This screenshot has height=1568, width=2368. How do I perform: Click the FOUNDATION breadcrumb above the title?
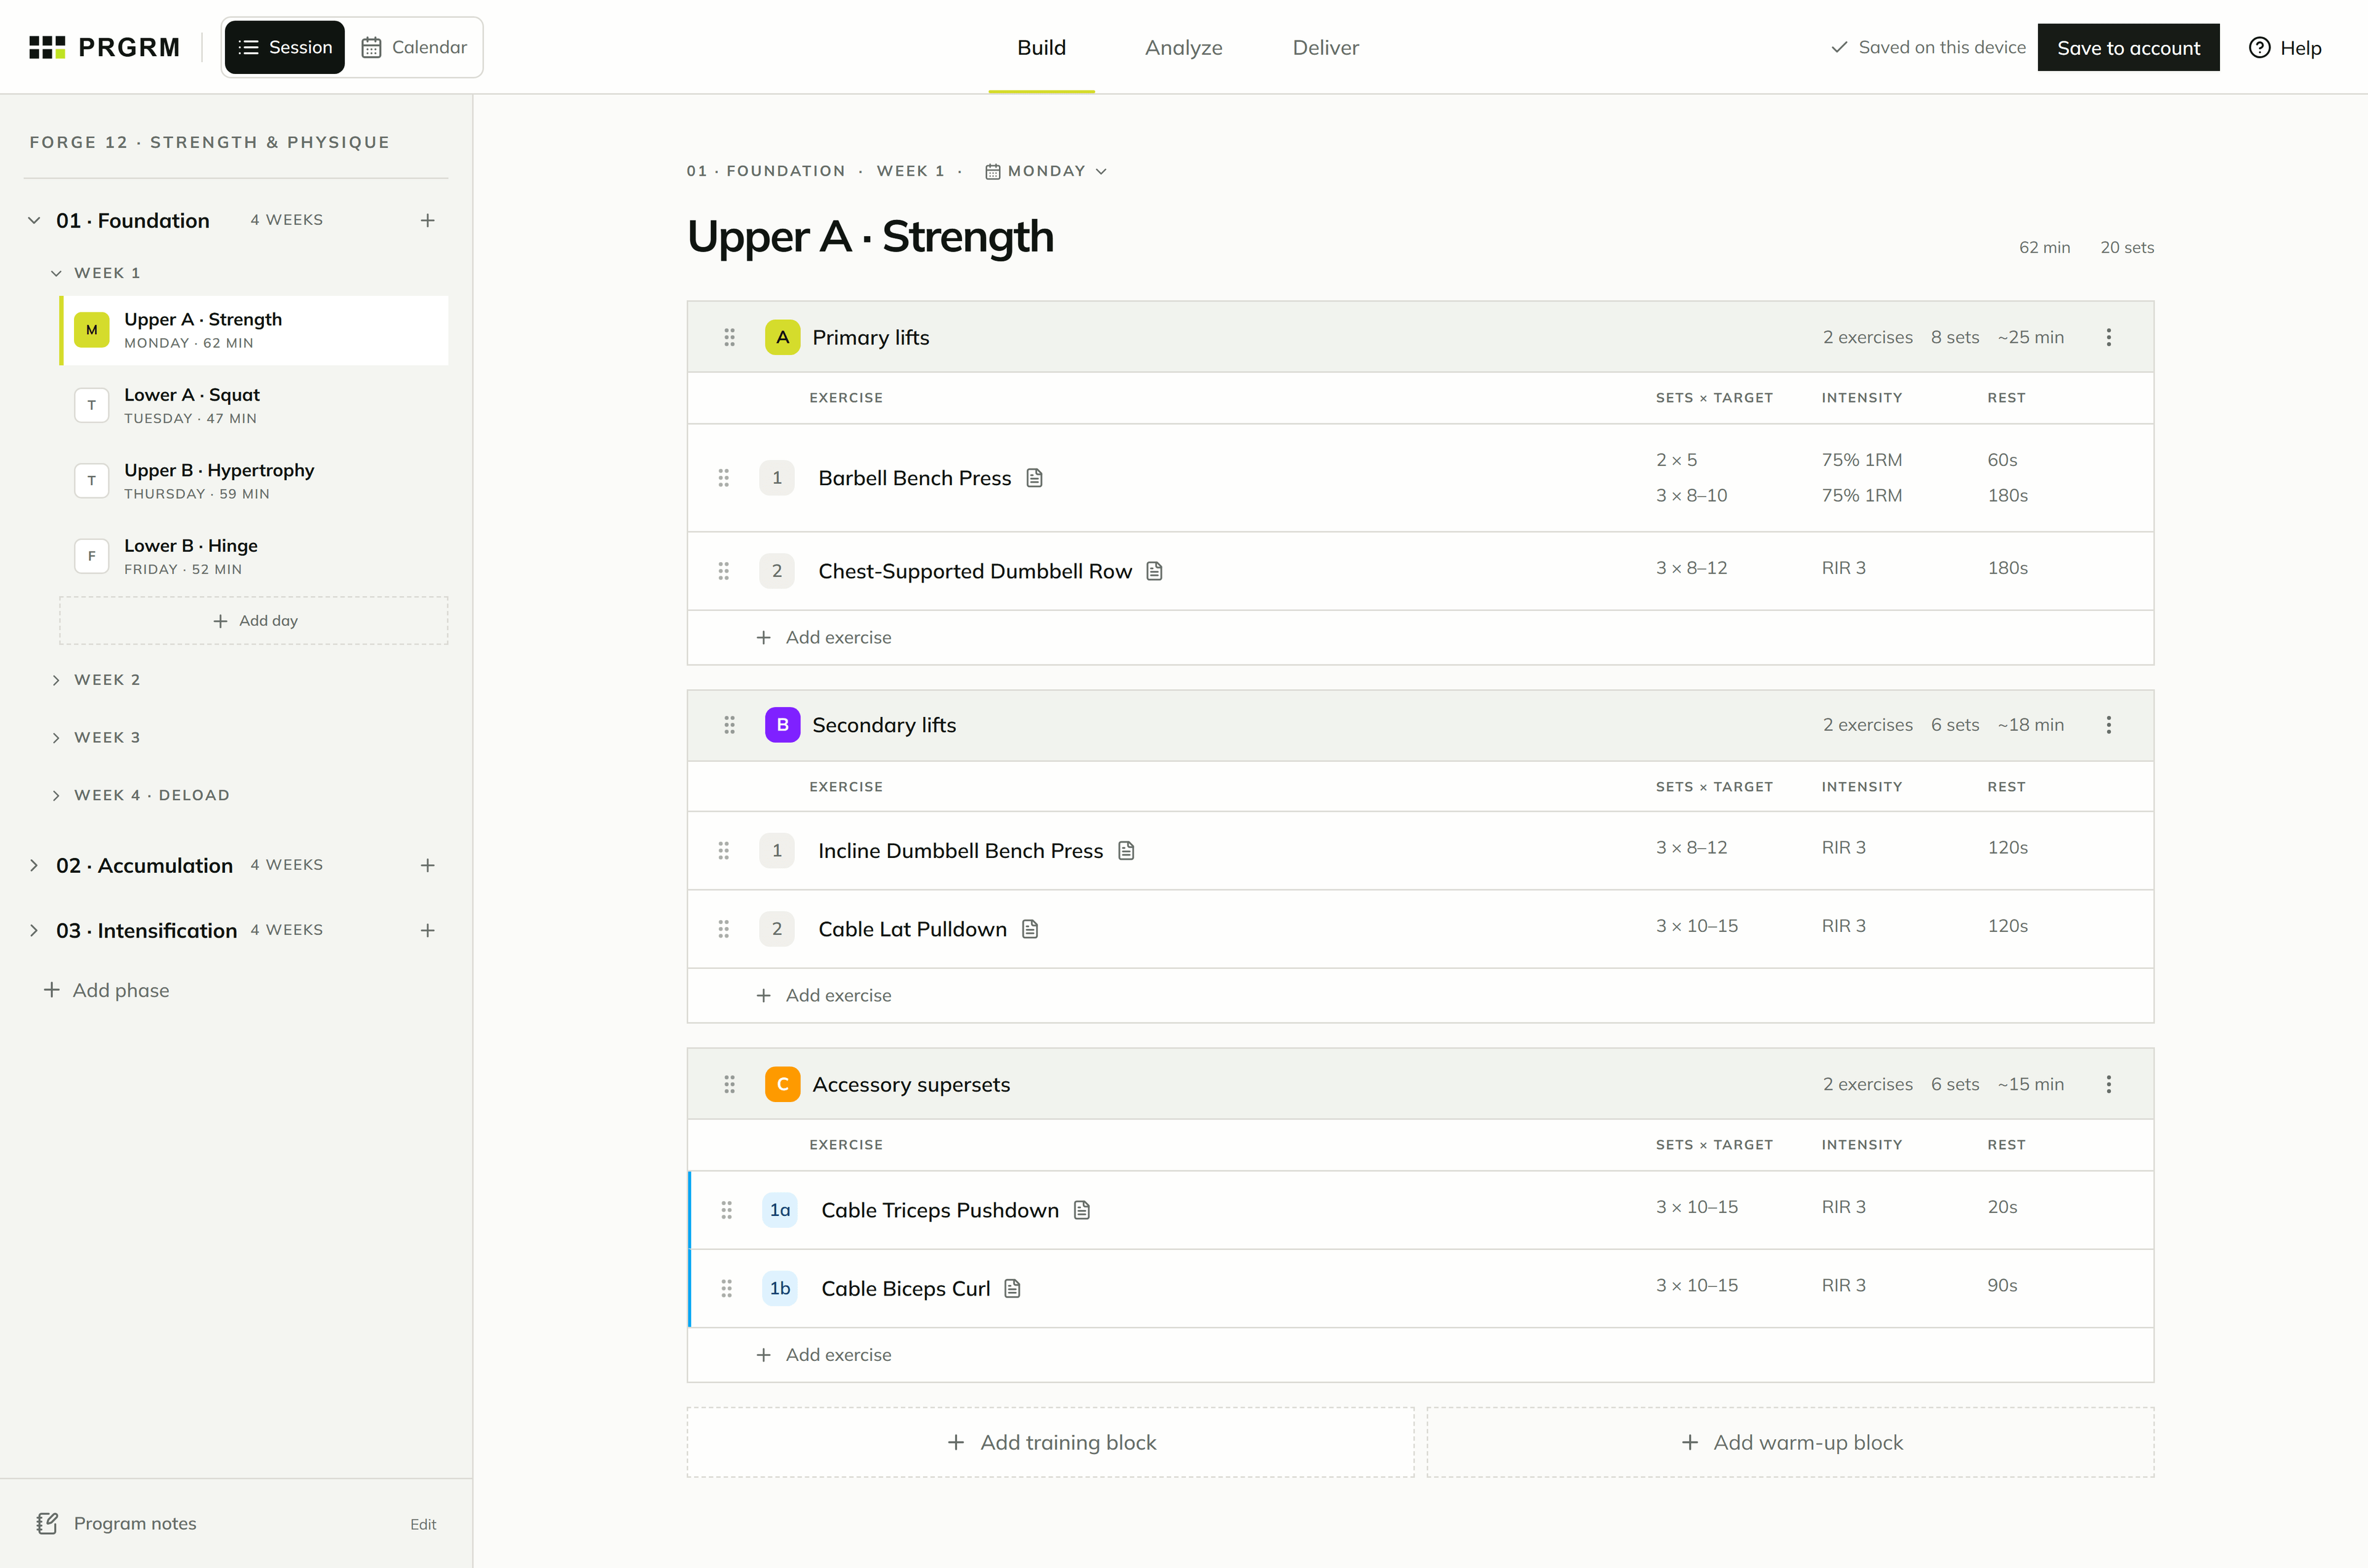pos(786,171)
